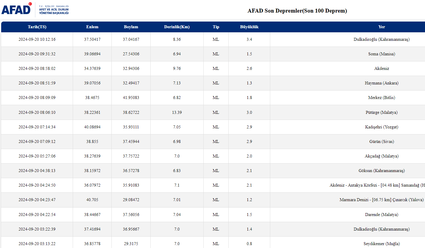Image resolution: width=425 pixels, height=248 pixels.
Task: Click longitude value 38.62722
Action: (131, 112)
